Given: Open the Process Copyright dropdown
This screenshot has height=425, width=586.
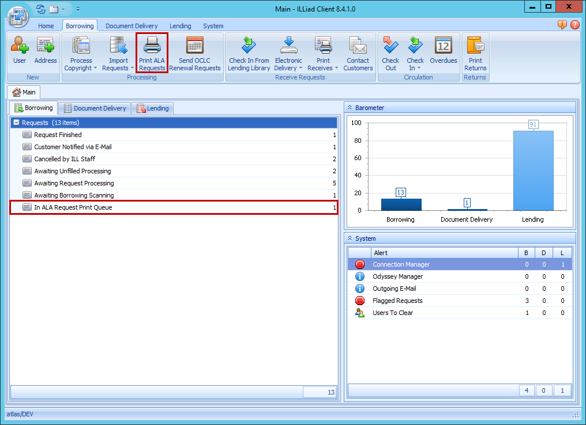Looking at the screenshot, I should [81, 64].
